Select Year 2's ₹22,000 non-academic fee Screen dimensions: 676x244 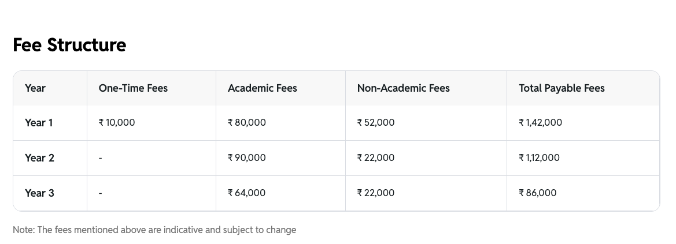click(x=376, y=157)
